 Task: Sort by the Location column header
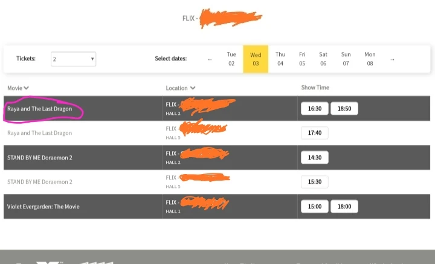[181, 88]
